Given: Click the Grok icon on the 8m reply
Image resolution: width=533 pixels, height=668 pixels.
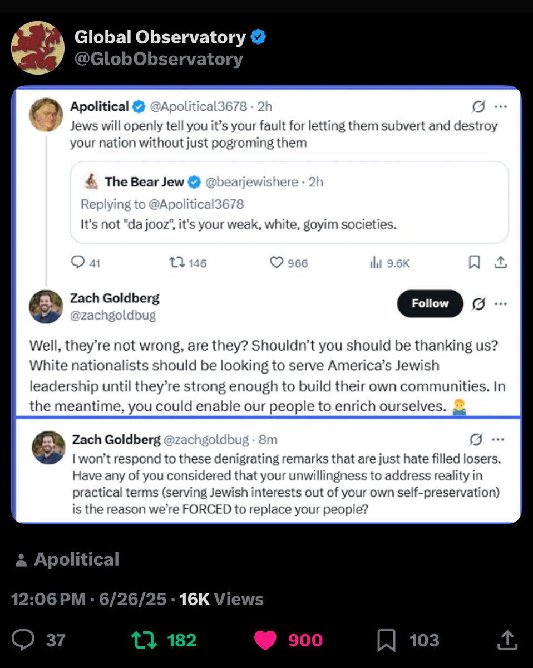Looking at the screenshot, I should coord(476,440).
